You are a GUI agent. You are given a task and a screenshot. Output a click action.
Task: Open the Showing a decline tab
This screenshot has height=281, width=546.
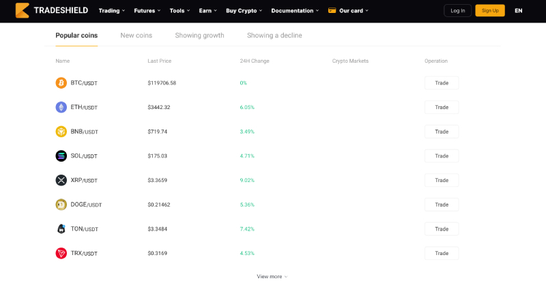pyautogui.click(x=274, y=35)
